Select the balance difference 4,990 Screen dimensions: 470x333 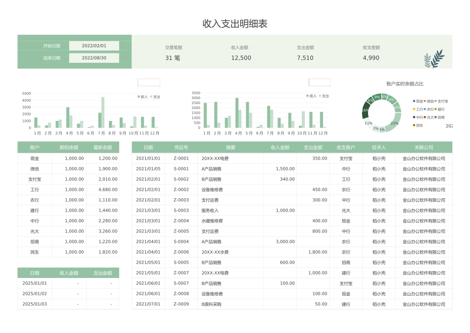371,58
